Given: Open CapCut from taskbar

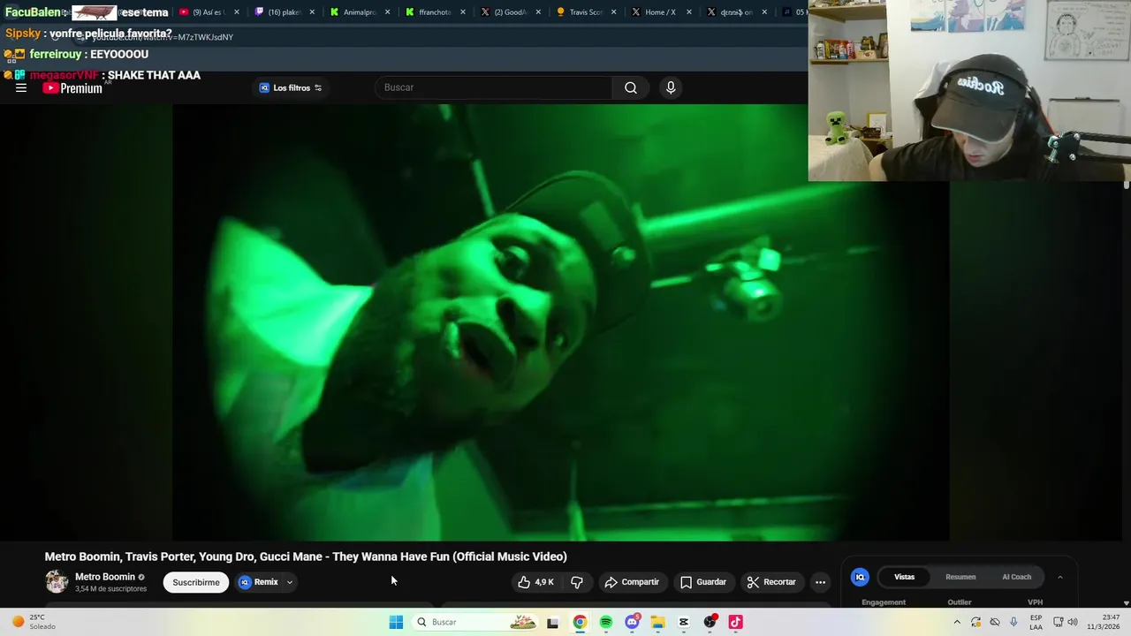Looking at the screenshot, I should point(684,622).
